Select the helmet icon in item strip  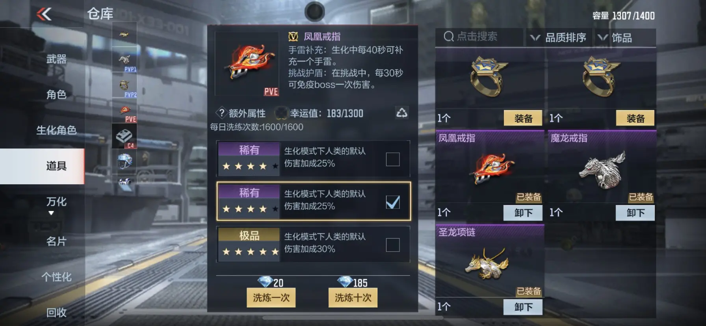[x=124, y=161]
